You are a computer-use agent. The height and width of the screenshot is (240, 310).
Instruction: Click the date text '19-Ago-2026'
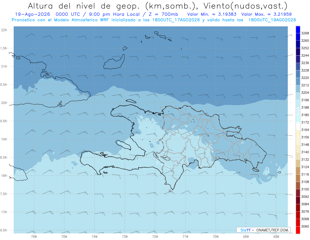coord(32,14)
